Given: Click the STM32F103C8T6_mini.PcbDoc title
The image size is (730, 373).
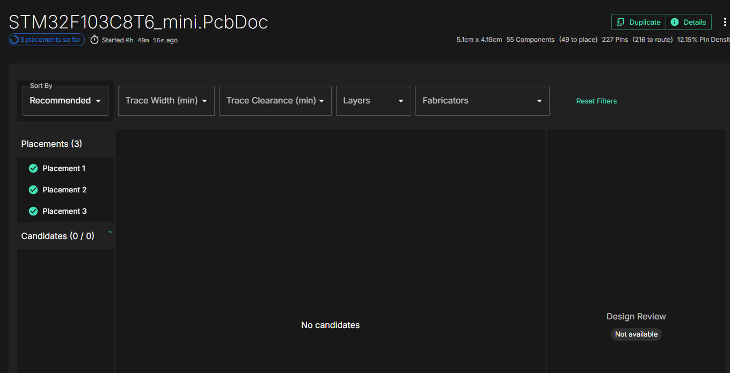Looking at the screenshot, I should [x=138, y=22].
